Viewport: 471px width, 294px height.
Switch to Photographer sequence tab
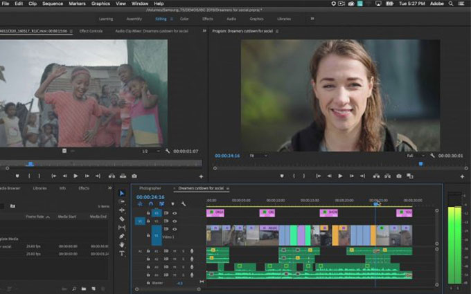pyautogui.click(x=150, y=188)
